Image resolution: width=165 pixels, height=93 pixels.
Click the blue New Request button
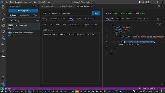click(23, 11)
